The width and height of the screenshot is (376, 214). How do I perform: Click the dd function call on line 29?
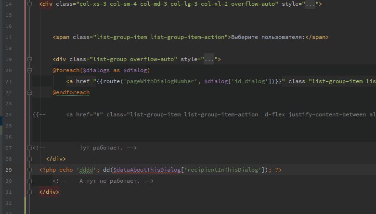[x=106, y=170]
